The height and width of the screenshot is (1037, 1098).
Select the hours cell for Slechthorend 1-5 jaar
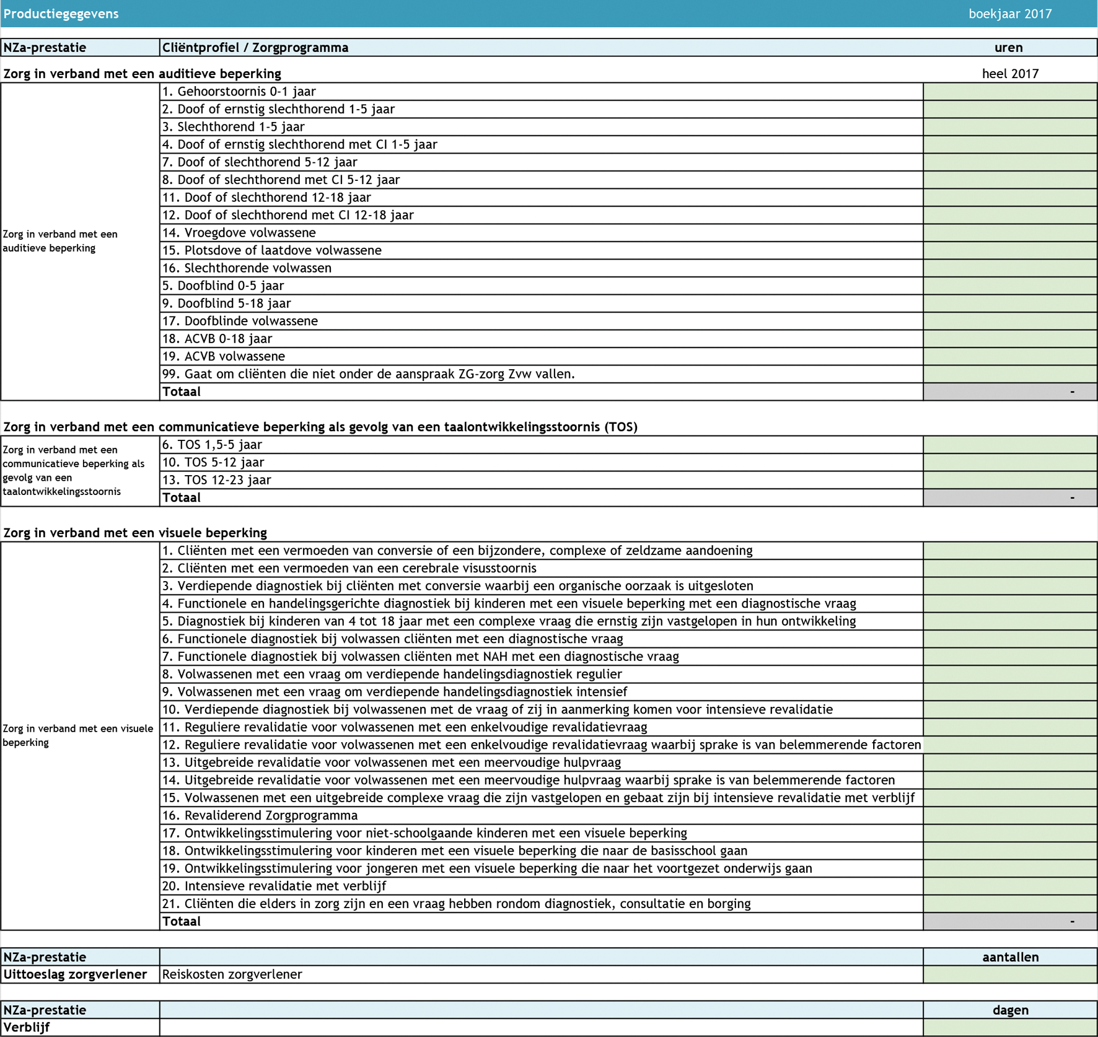(x=1009, y=127)
